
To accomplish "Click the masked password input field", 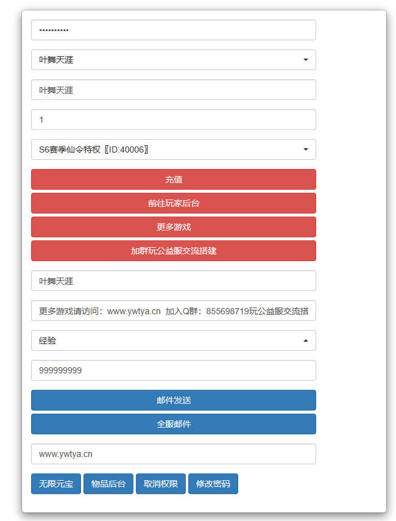I will point(173,30).
